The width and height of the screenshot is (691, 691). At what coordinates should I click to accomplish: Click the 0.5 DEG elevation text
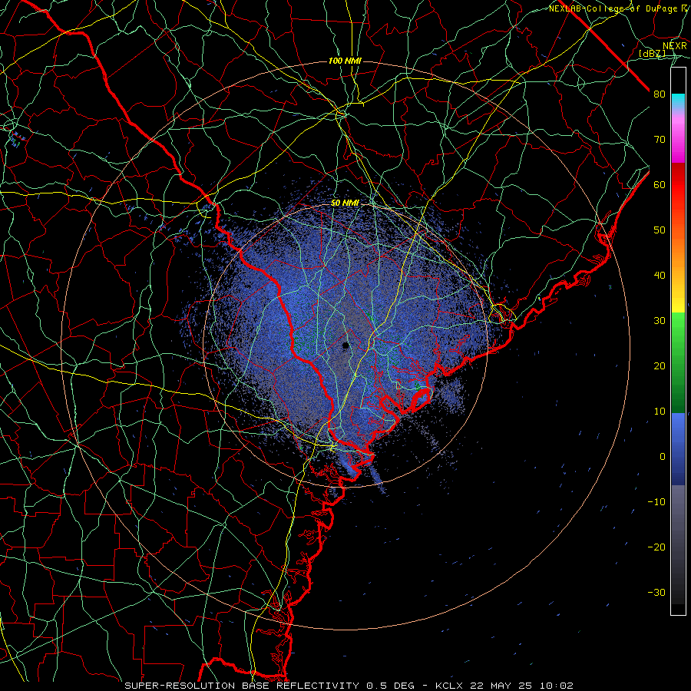pyautogui.click(x=390, y=686)
